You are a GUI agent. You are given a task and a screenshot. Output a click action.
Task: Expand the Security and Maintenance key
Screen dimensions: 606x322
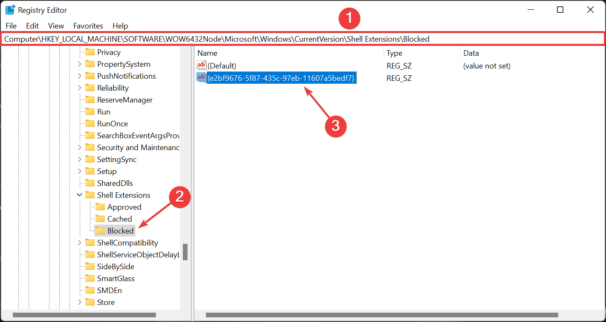[79, 148]
